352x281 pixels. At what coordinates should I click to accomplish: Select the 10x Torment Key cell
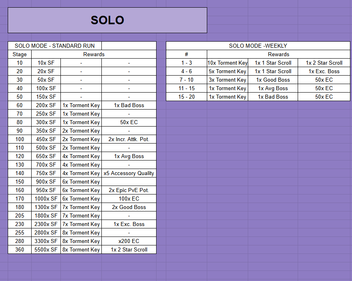click(x=228, y=63)
